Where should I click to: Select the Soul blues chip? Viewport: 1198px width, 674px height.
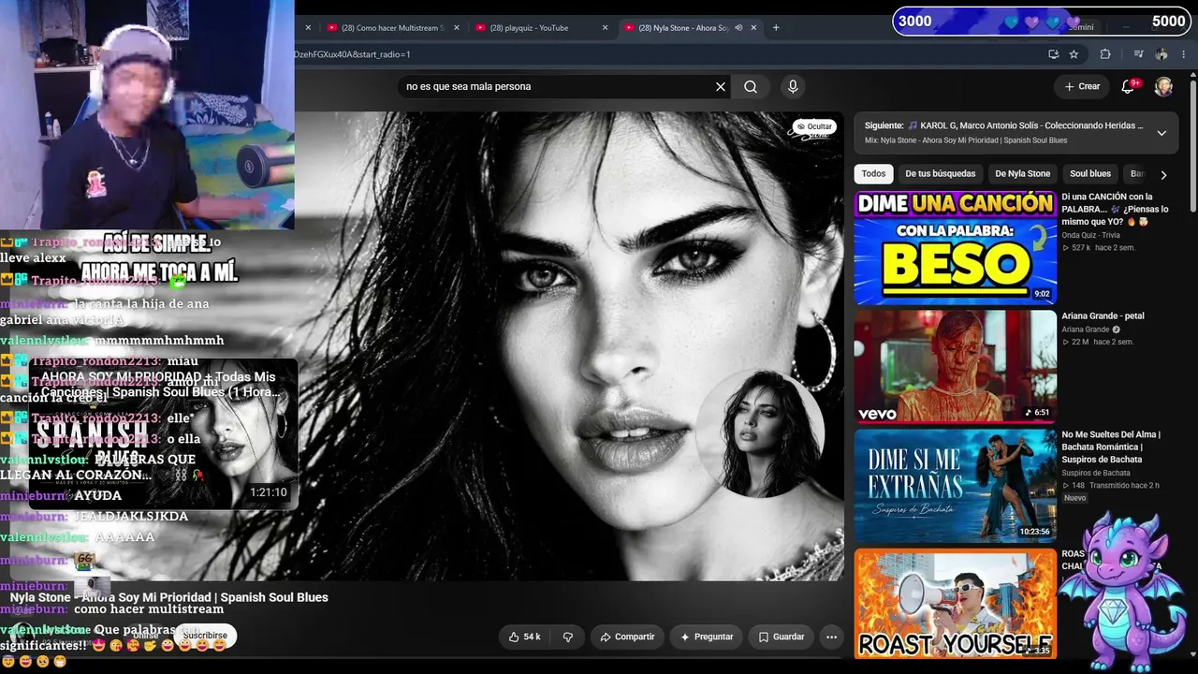tap(1090, 174)
